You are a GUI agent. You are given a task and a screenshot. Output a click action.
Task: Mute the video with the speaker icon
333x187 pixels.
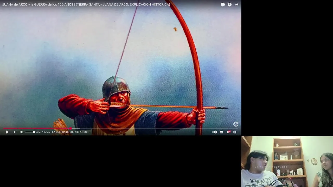[22, 132]
